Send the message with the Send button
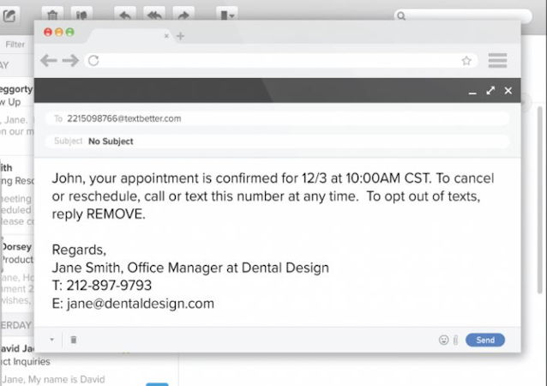Screen dimensions: 547x386 coord(485,340)
